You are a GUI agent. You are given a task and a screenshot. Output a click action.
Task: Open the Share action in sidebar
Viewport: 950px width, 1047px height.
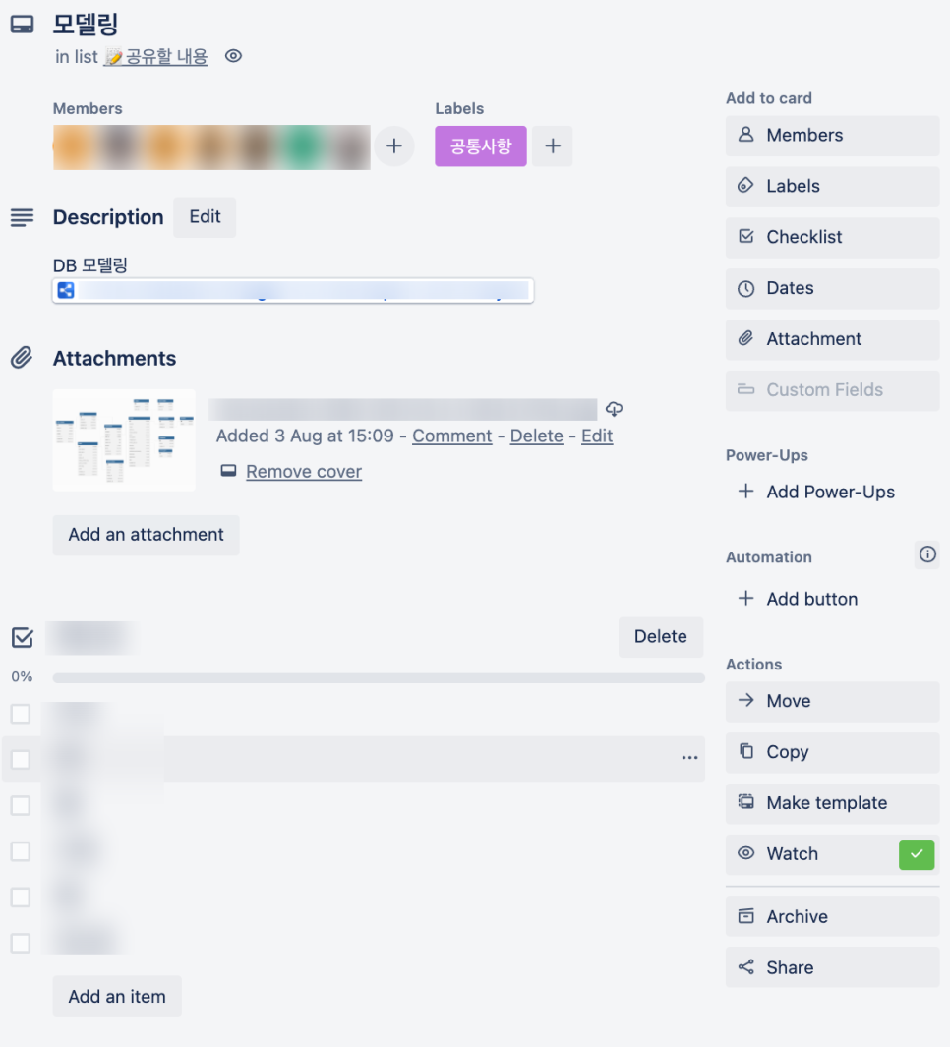[x=832, y=966]
